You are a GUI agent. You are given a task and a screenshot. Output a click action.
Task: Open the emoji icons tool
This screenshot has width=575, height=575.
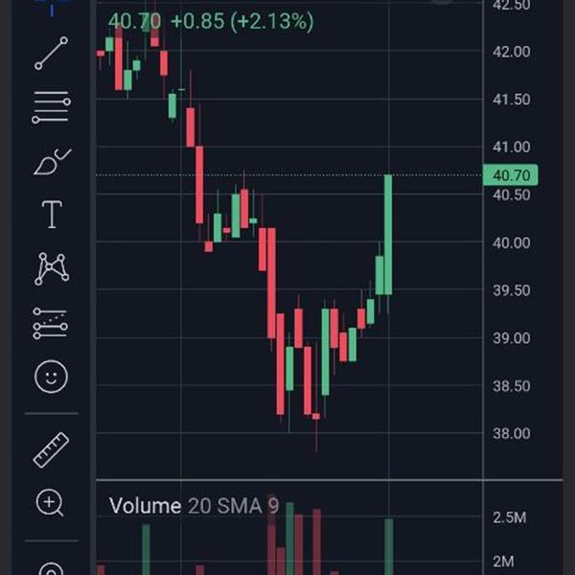[x=52, y=377]
